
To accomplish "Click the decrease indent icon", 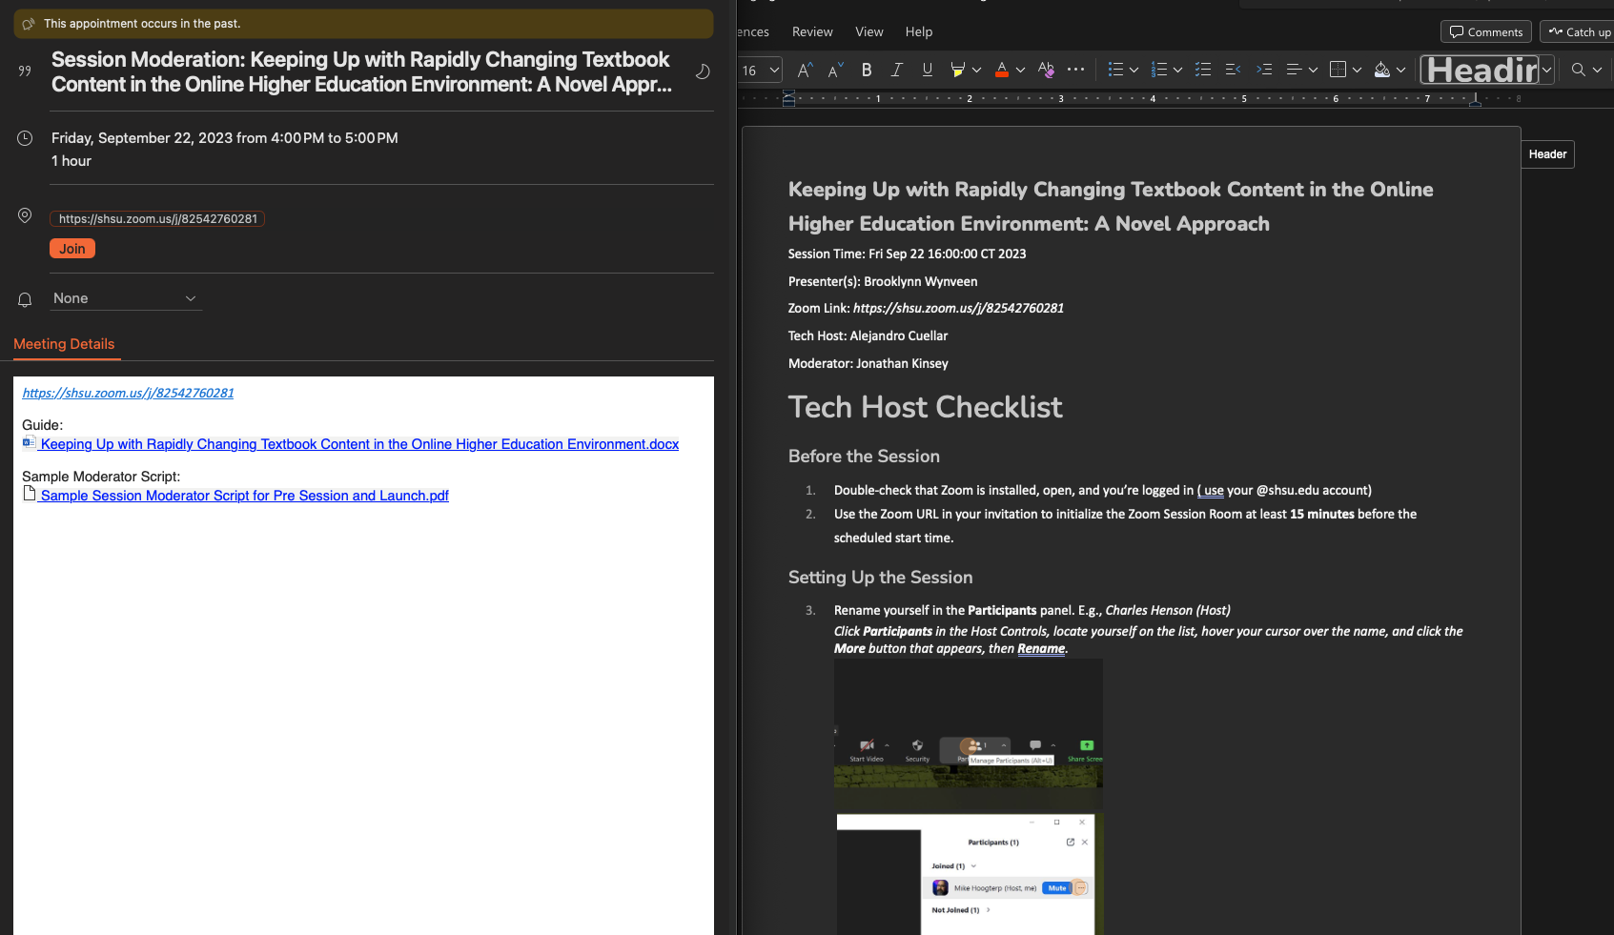I will (1233, 70).
